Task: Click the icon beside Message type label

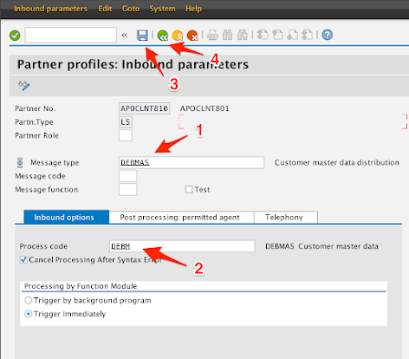Action: coord(20,163)
